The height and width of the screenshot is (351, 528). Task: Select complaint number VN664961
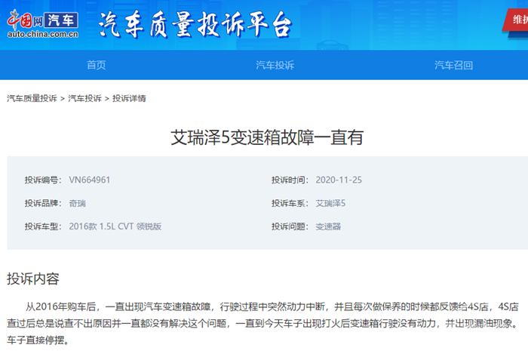tap(90, 180)
